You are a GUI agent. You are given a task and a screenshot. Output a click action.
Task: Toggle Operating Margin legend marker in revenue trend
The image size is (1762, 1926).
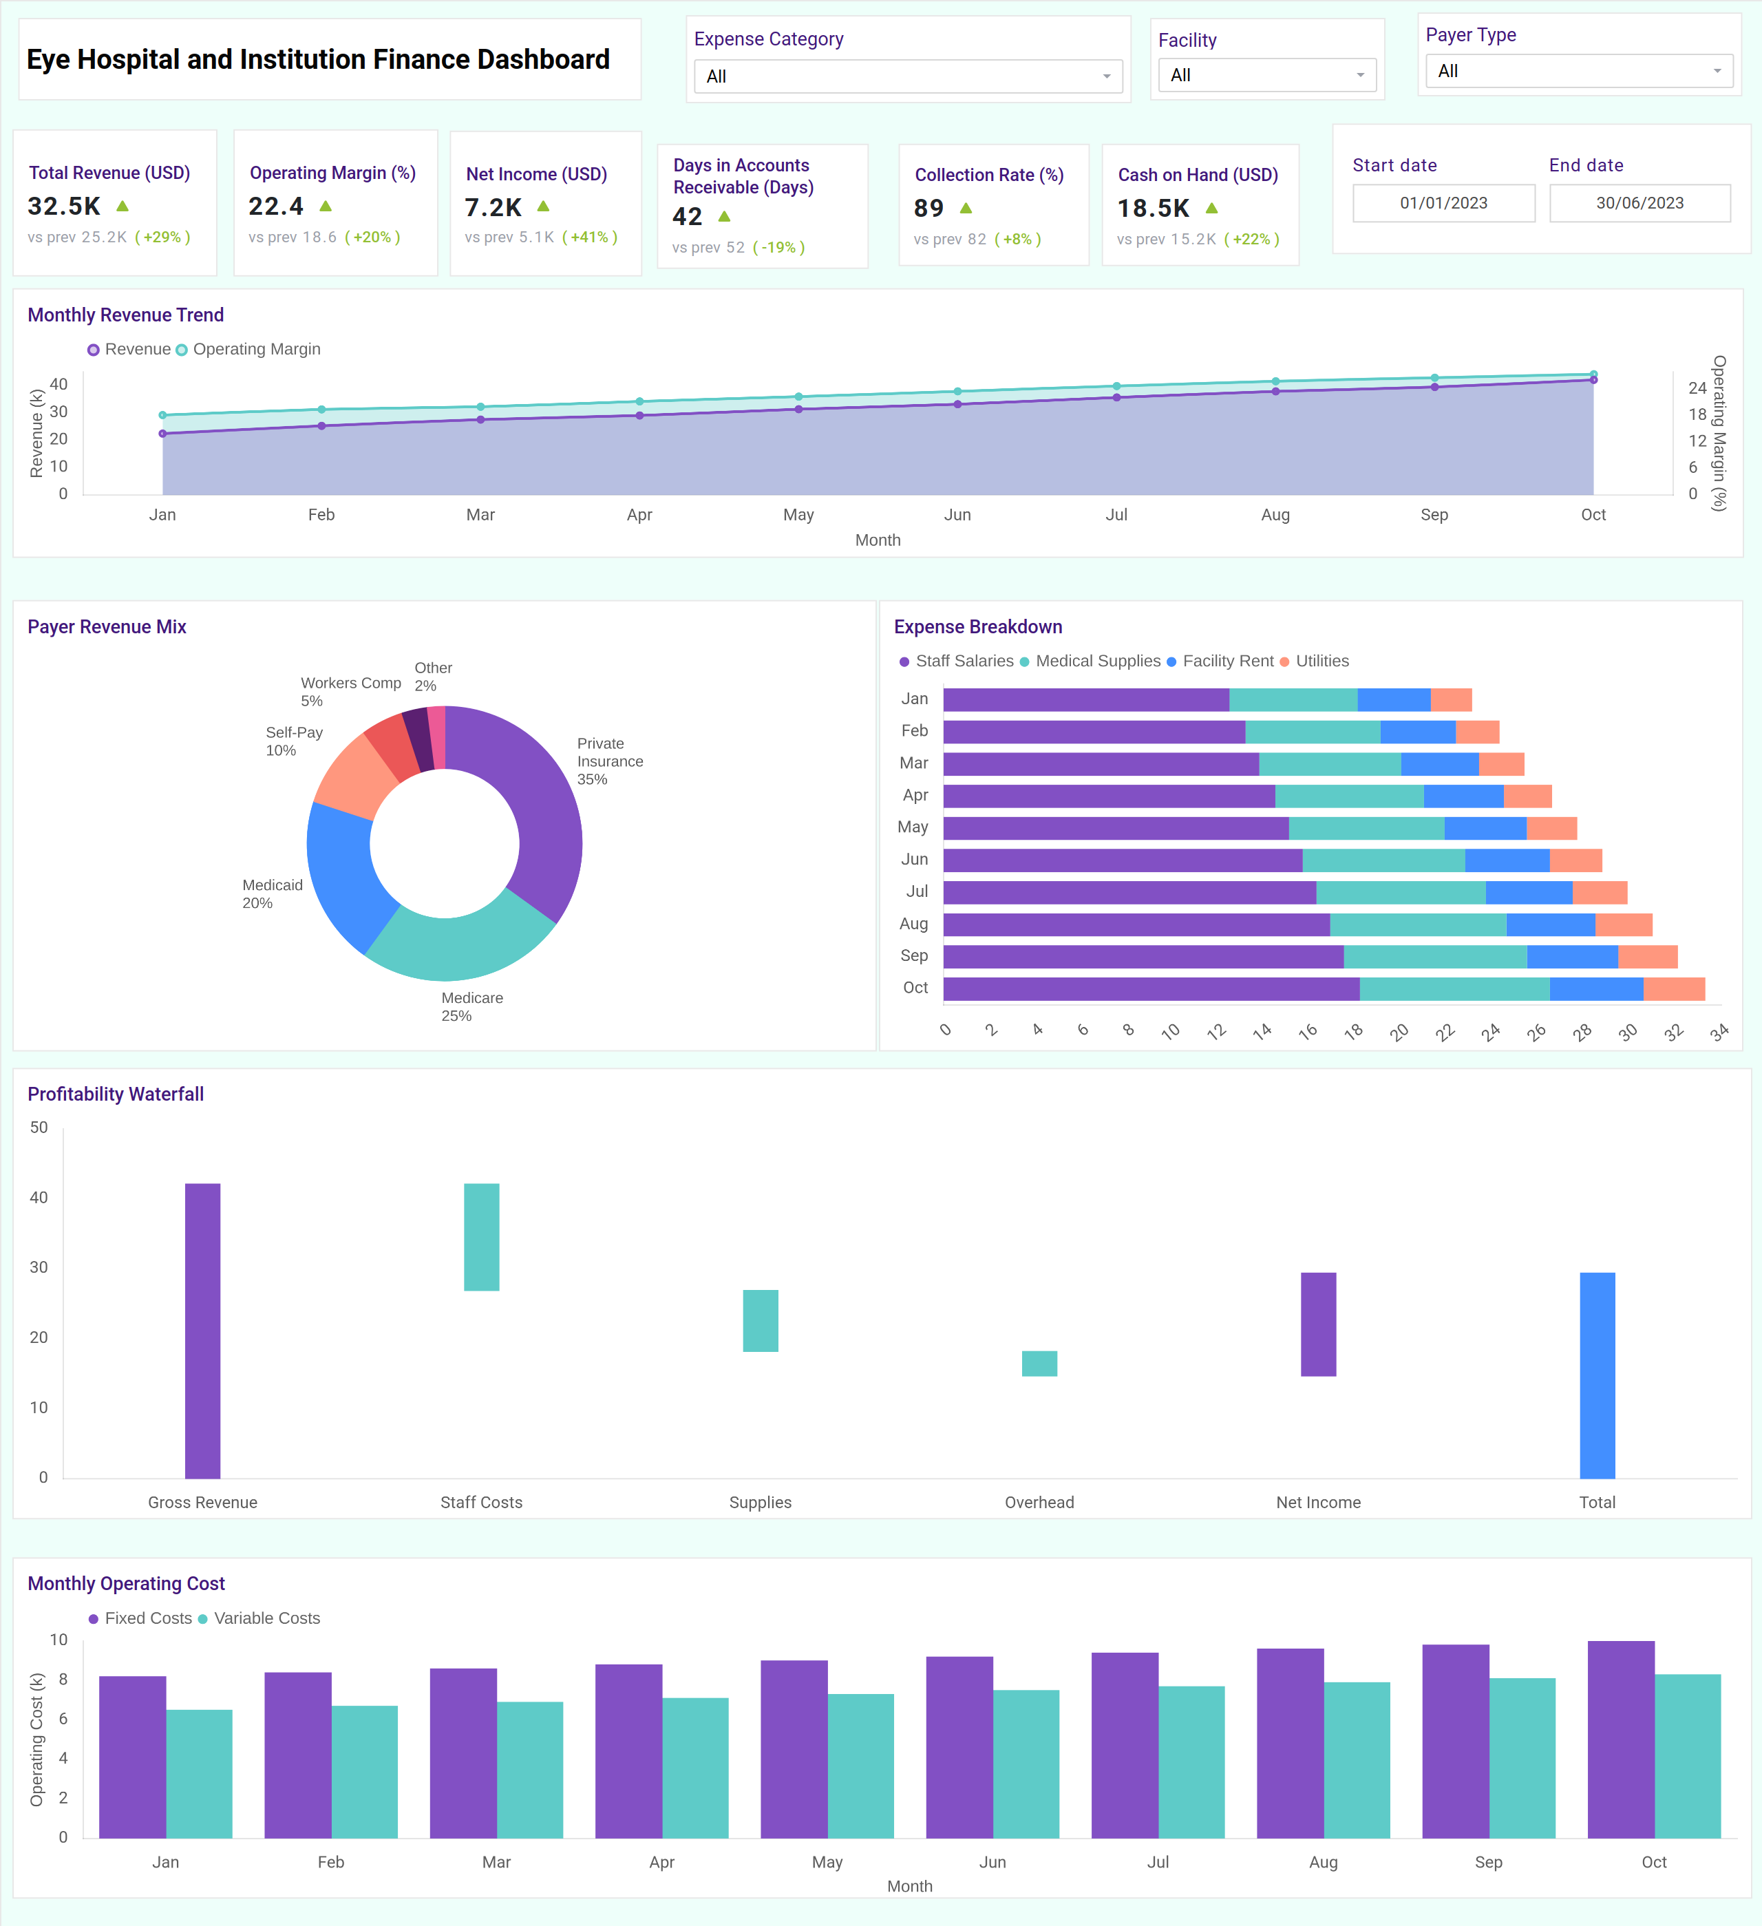pos(182,350)
